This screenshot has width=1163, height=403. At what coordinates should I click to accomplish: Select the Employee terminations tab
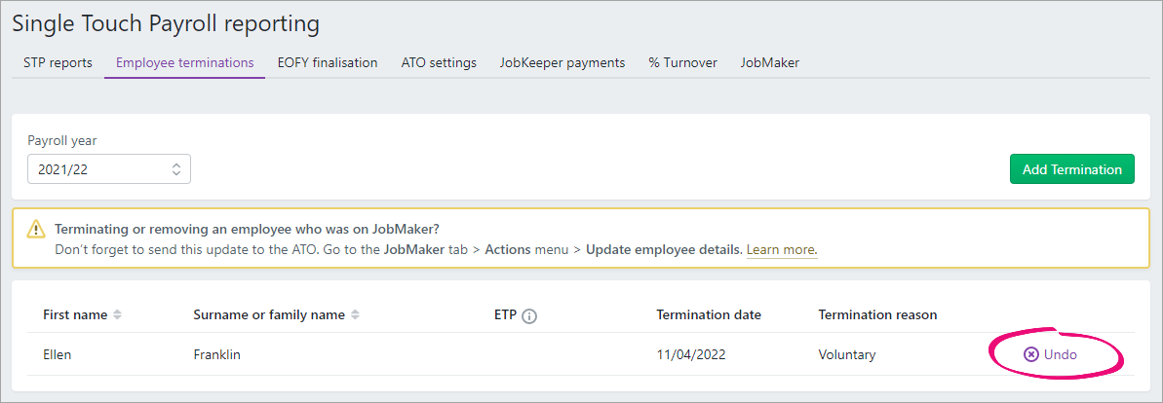(184, 63)
